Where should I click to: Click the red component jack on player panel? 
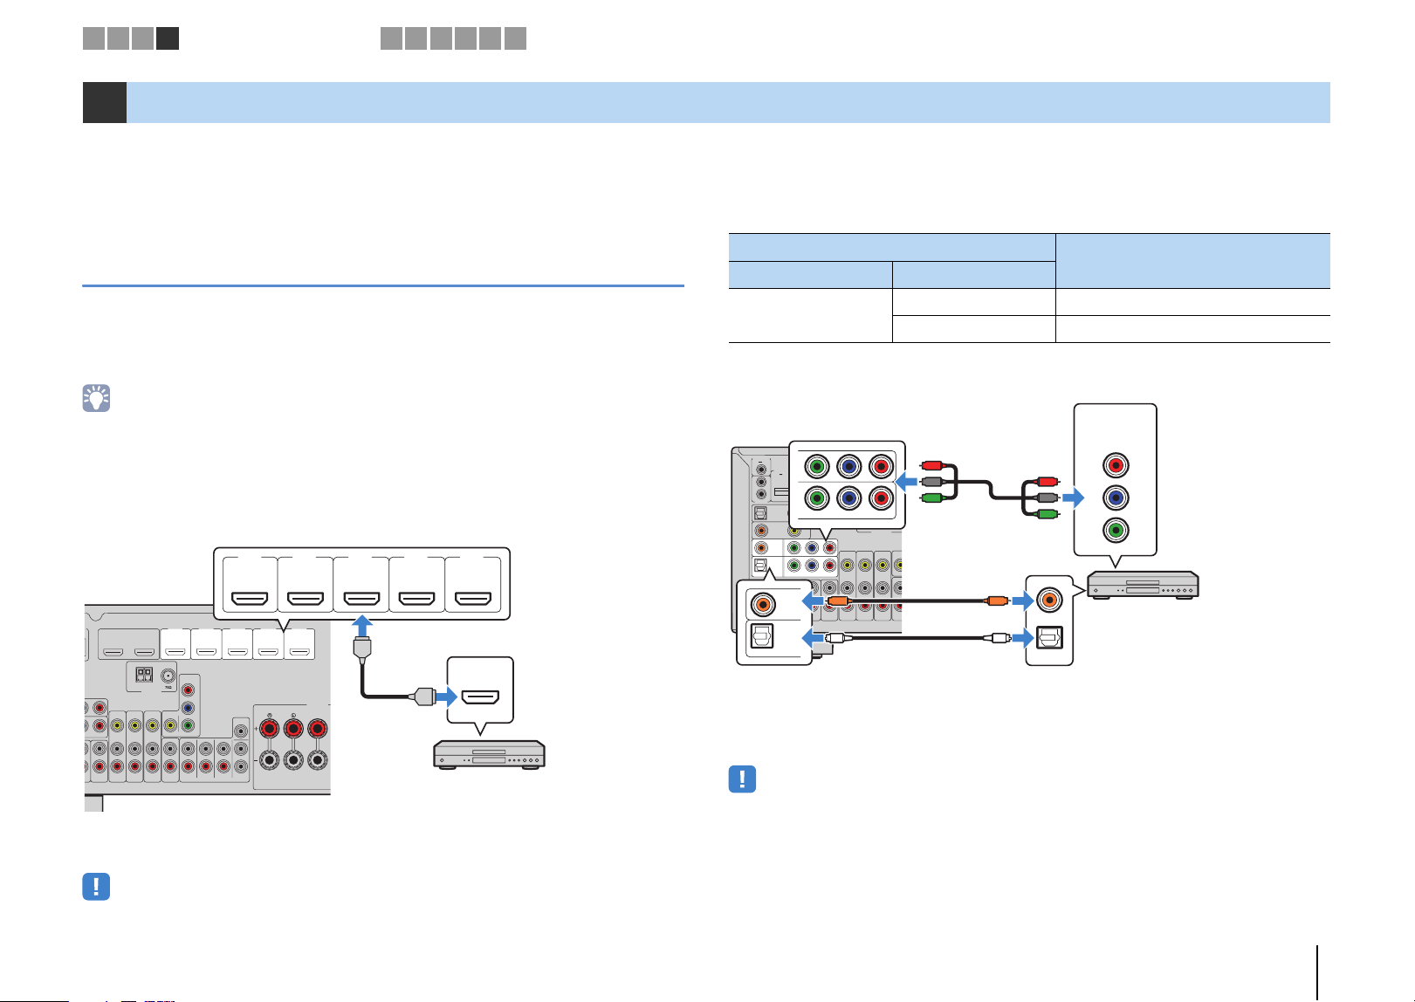click(1115, 464)
